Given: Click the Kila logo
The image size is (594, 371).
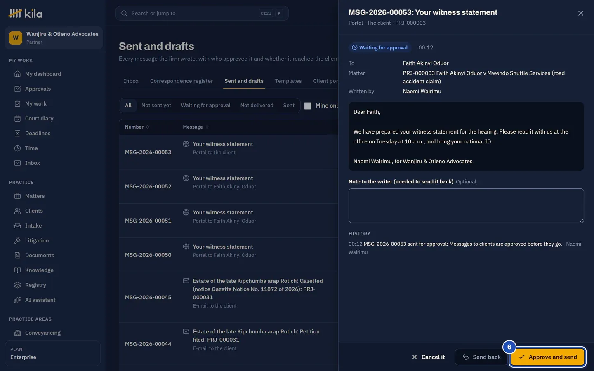Looking at the screenshot, I should point(25,13).
